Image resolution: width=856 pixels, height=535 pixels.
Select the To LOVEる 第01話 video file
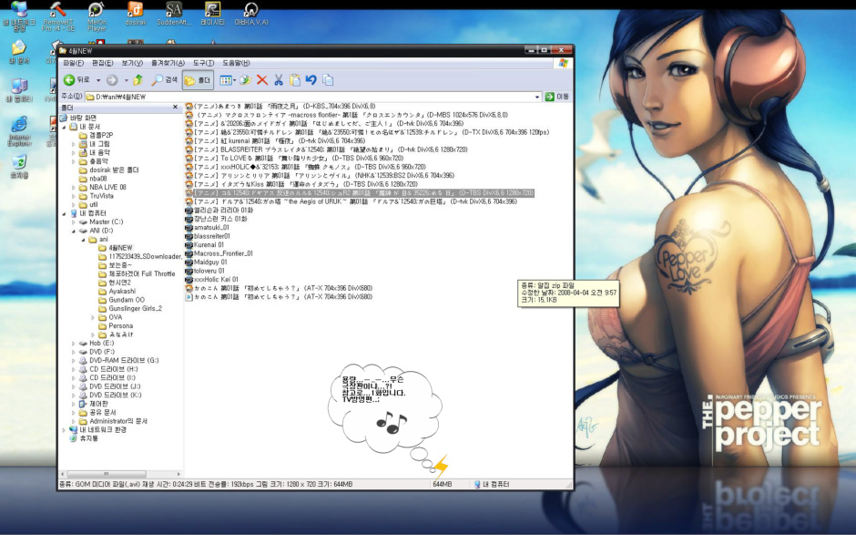299,159
